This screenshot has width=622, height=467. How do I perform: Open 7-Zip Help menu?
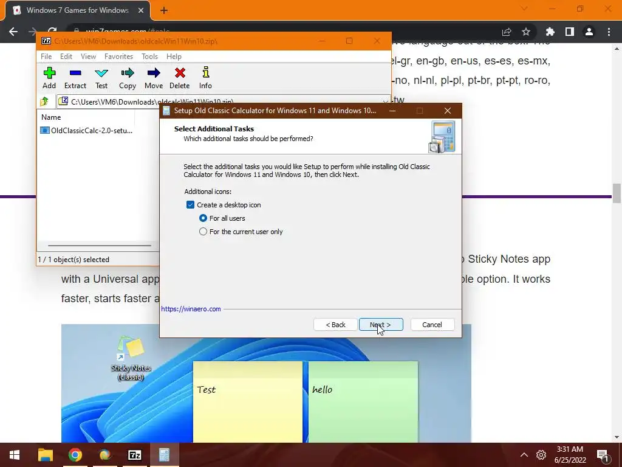coord(174,57)
